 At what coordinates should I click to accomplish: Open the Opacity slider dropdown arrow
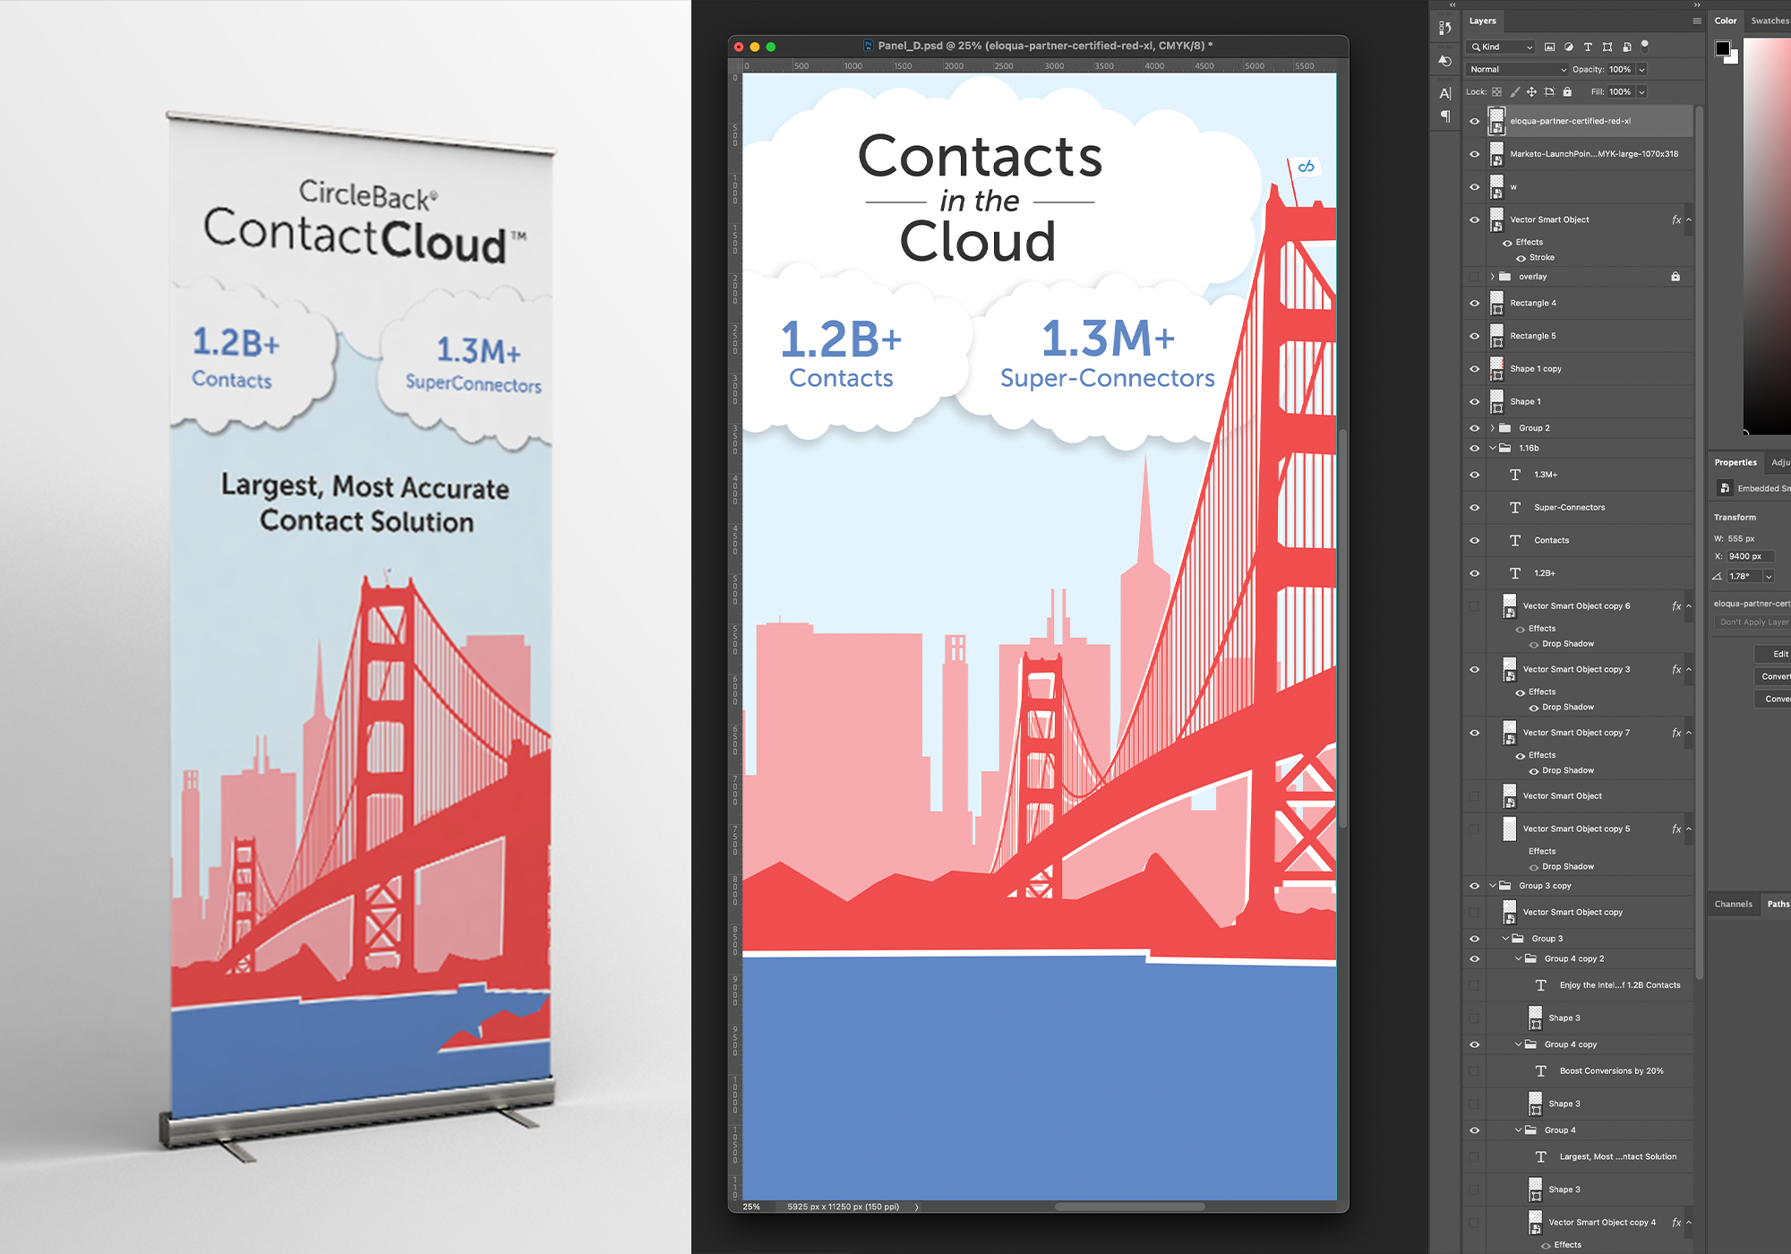(x=1642, y=69)
